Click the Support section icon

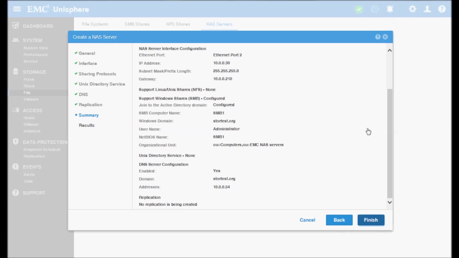(x=15, y=193)
